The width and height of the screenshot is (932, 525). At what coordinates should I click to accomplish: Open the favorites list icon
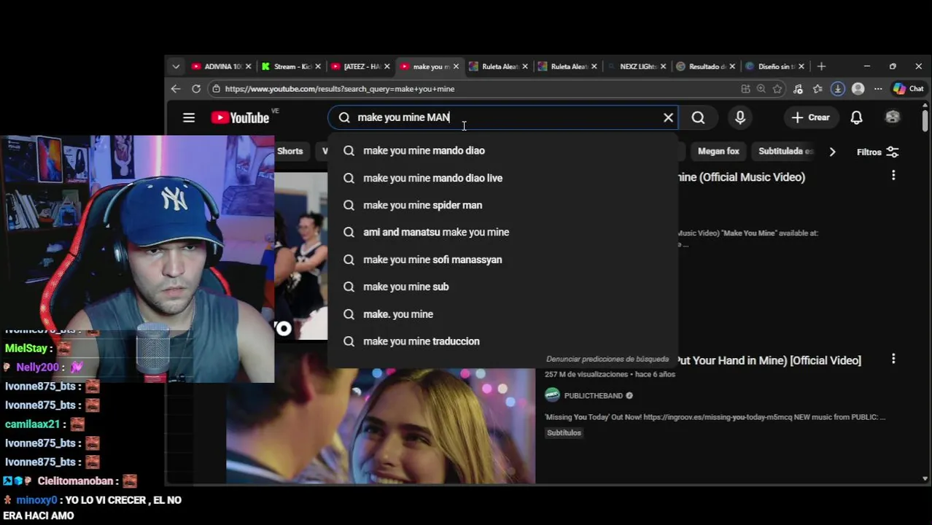coord(818,89)
